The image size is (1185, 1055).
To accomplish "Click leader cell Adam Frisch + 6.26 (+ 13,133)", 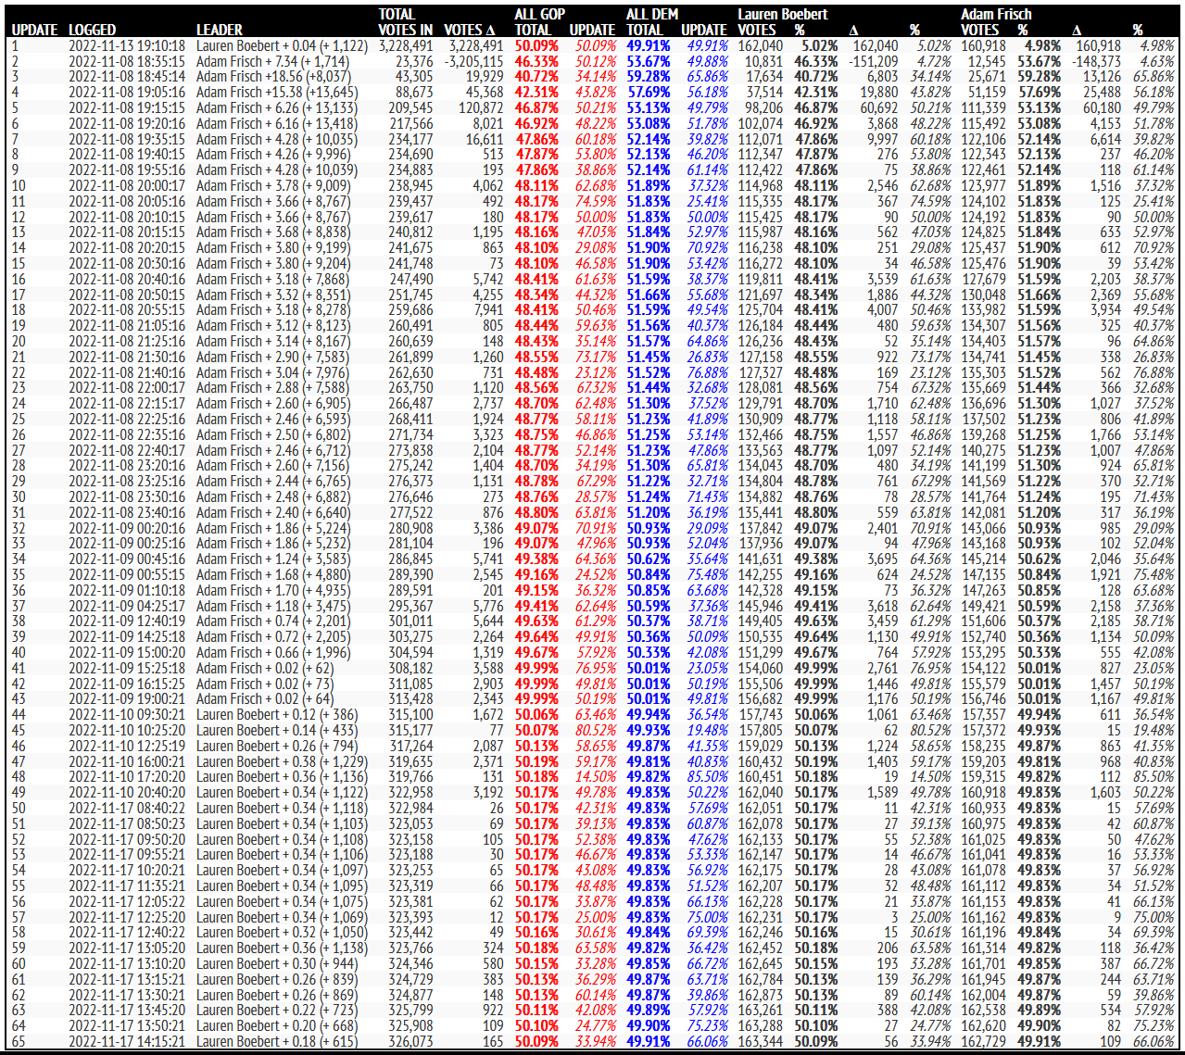I will click(277, 107).
